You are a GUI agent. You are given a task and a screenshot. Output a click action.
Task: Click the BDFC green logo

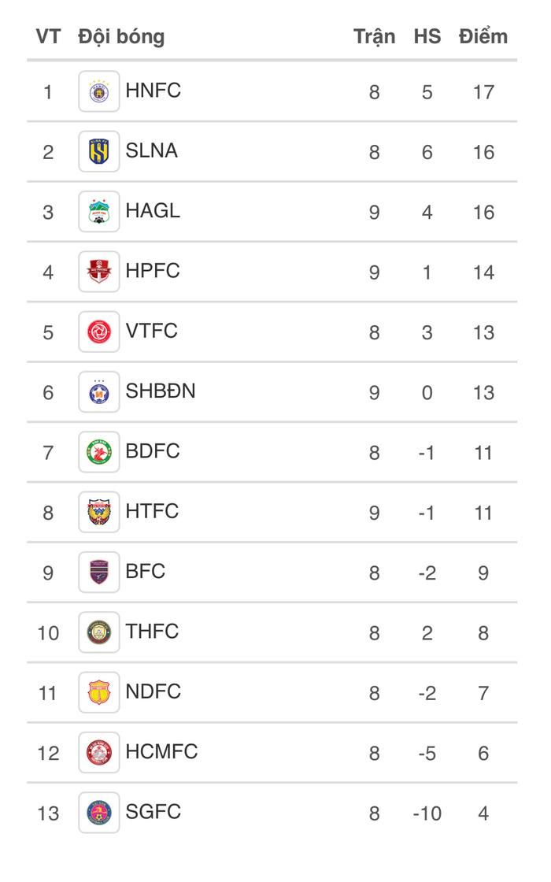coord(99,452)
